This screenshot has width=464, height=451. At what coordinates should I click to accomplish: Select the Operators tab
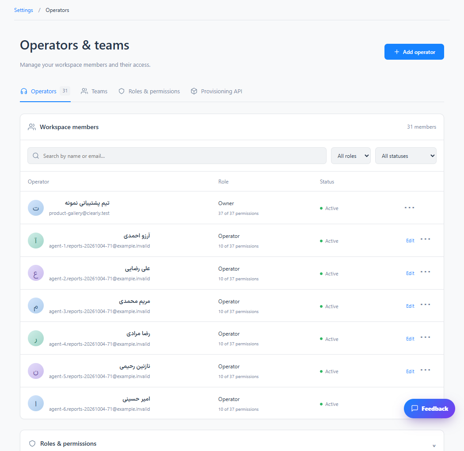45,91
